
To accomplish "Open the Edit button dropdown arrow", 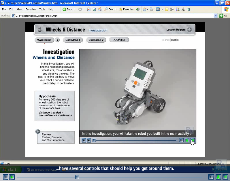I will point(162,9).
